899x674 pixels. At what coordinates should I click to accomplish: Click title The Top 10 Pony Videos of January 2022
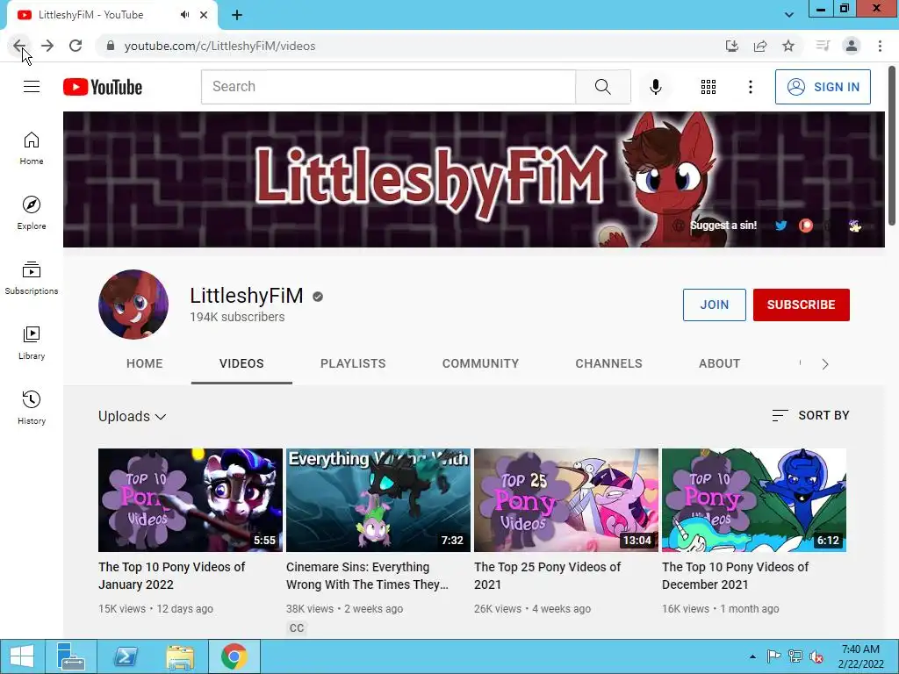point(171,576)
